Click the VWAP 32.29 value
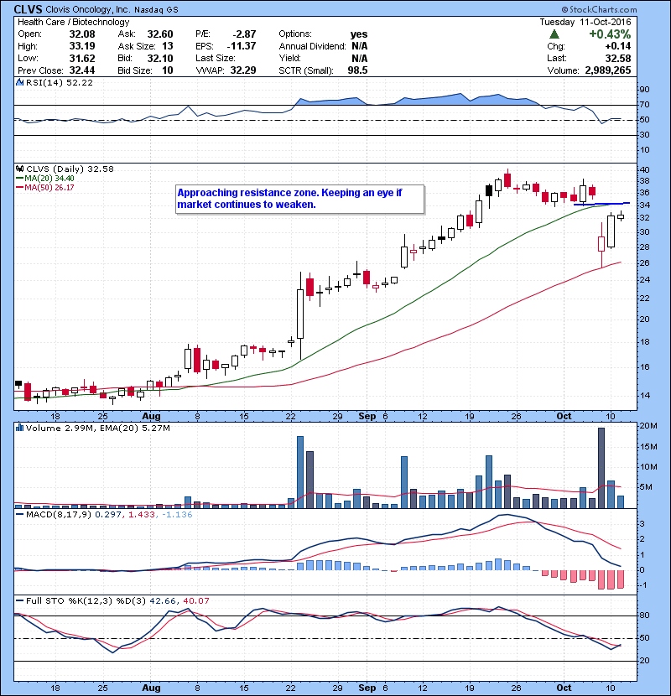 (243, 70)
